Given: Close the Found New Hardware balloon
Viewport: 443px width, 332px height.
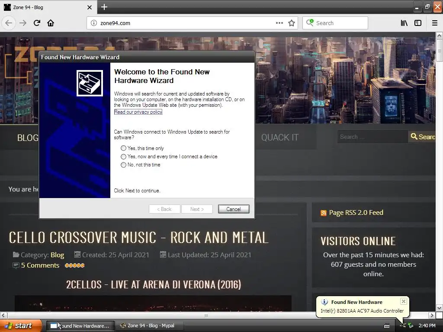Looking at the screenshot, I should coord(404,301).
